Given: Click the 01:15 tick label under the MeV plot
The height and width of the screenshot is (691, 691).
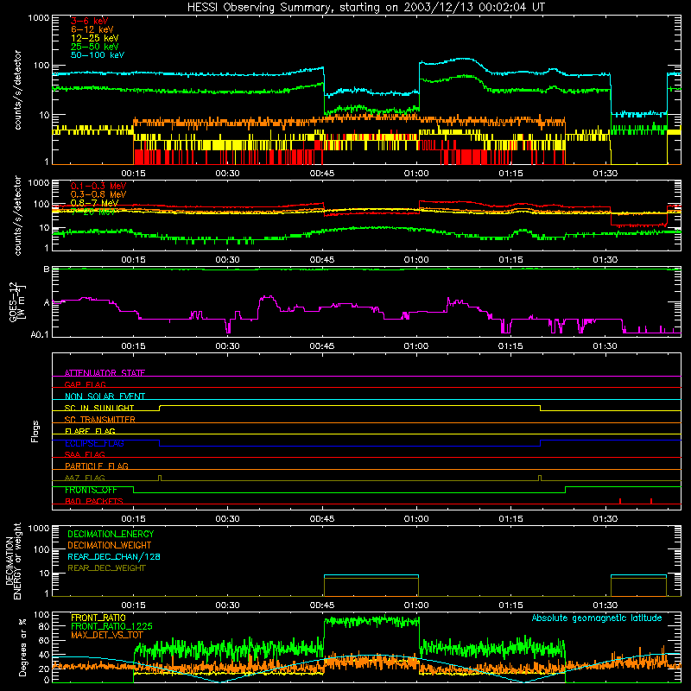Looking at the screenshot, I should tap(510, 260).
